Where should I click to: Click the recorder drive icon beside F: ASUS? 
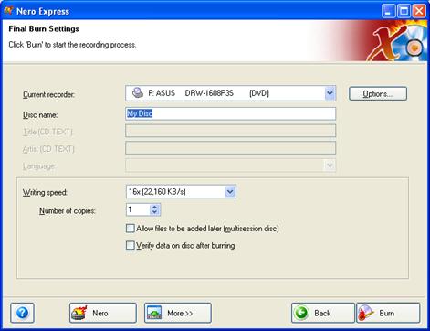138,93
